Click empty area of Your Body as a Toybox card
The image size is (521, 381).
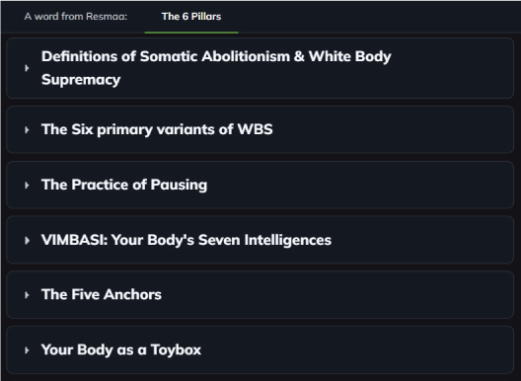point(349,350)
